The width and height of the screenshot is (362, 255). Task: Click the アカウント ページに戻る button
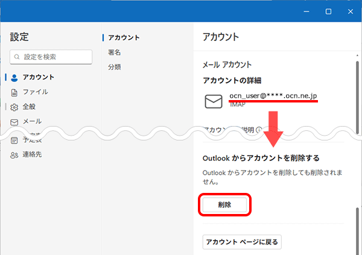[x=241, y=242]
